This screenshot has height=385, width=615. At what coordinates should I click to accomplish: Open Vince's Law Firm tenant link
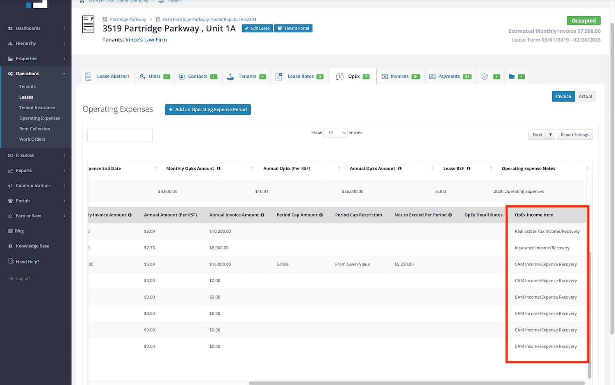point(146,40)
